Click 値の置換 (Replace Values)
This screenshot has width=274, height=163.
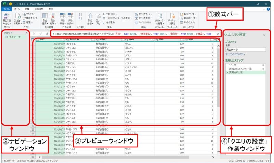pyautogui.click(x=109, y=22)
